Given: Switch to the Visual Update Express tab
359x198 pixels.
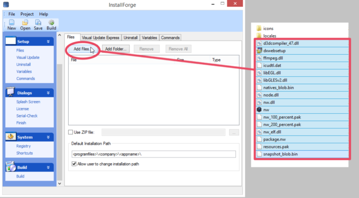Looking at the screenshot, I should pyautogui.click(x=100, y=38).
